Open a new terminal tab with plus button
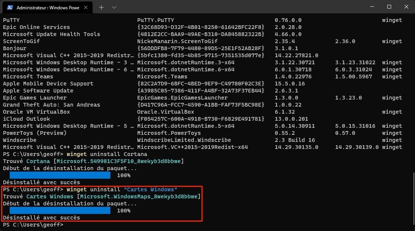 point(101,7)
